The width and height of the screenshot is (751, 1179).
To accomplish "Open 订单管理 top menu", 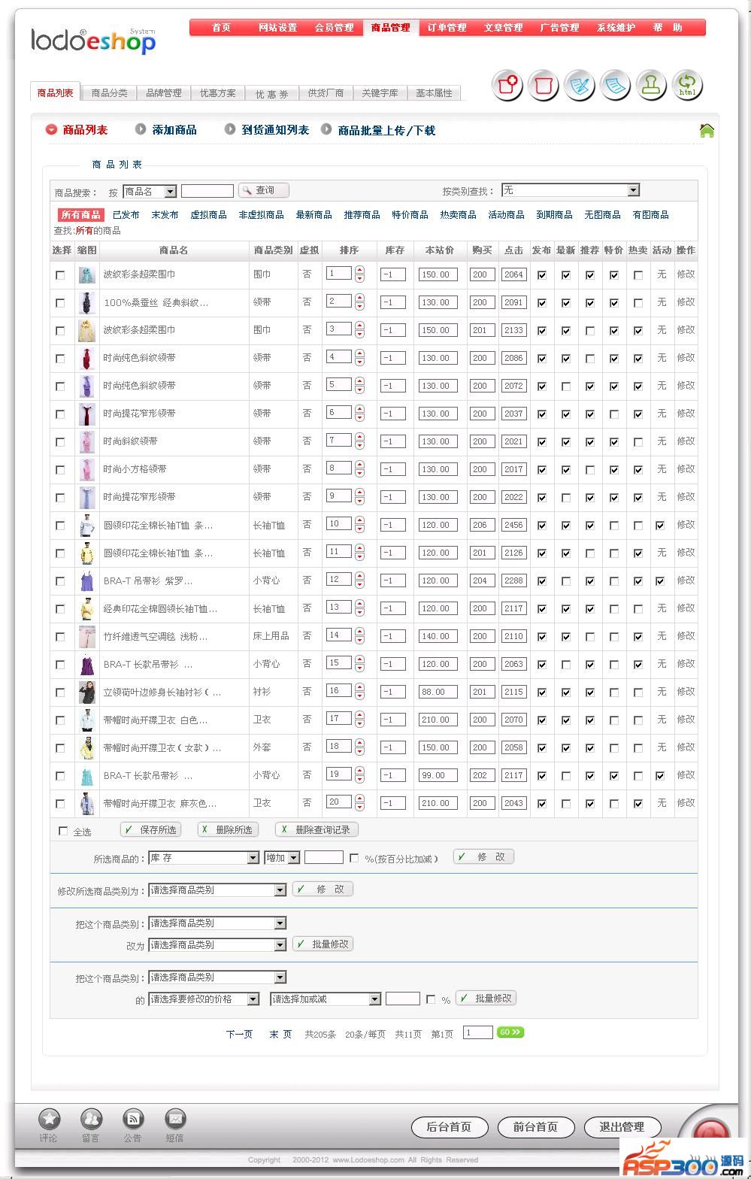I will pyautogui.click(x=447, y=28).
